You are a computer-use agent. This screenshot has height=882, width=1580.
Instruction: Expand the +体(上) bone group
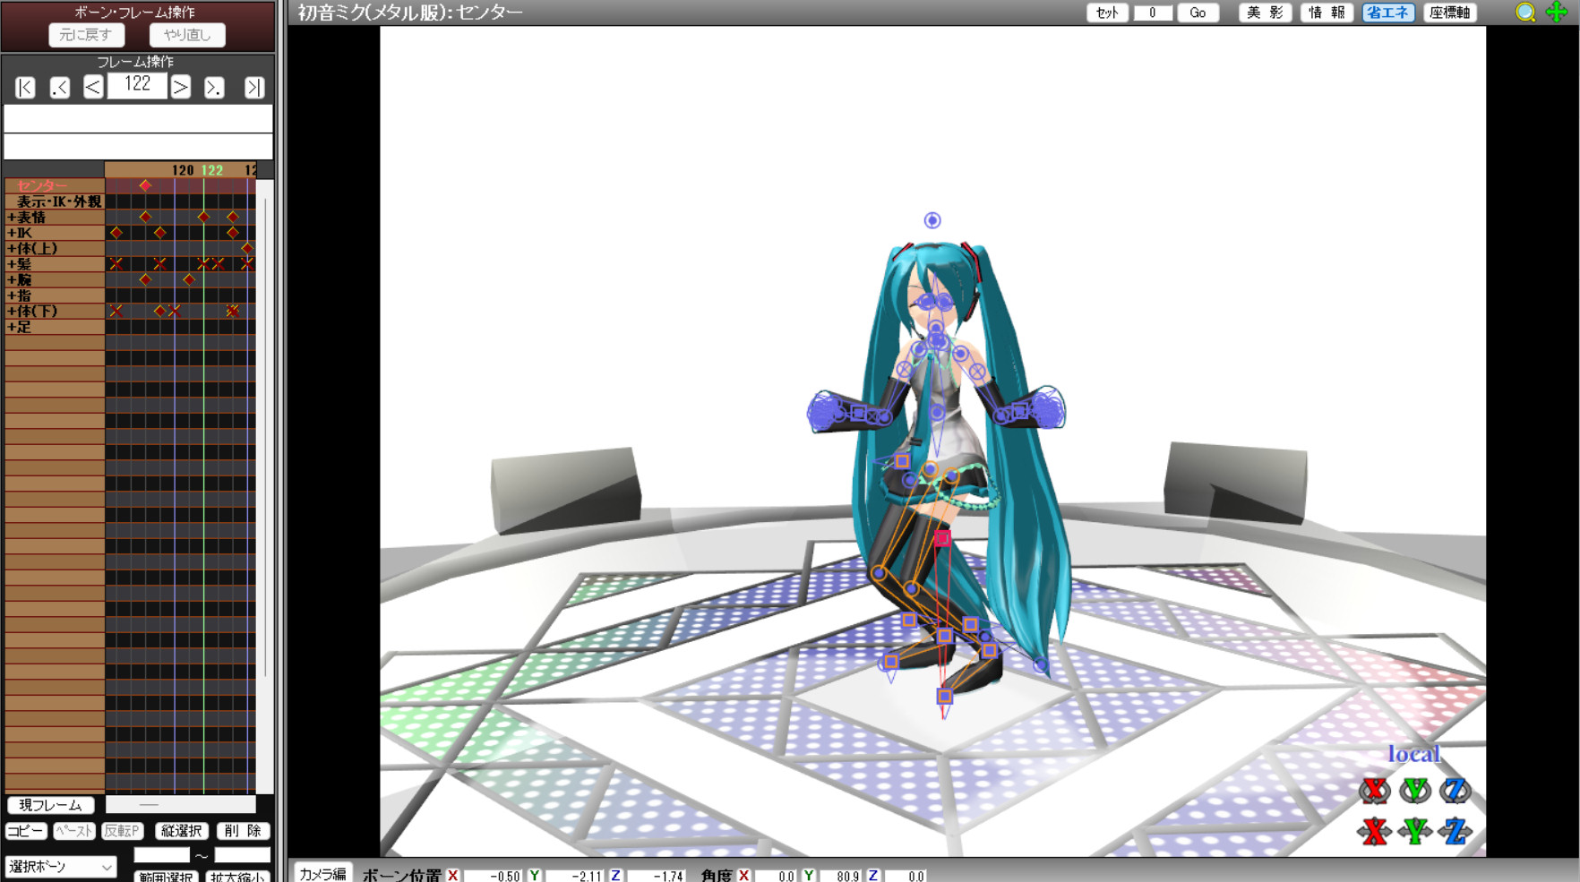pyautogui.click(x=32, y=249)
